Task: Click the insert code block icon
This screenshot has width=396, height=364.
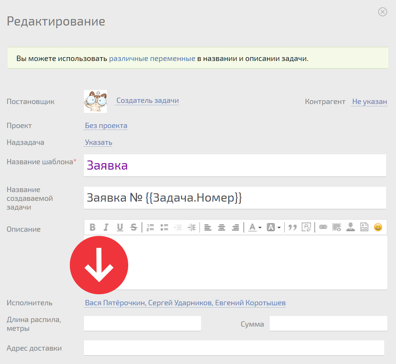Action: point(336,227)
